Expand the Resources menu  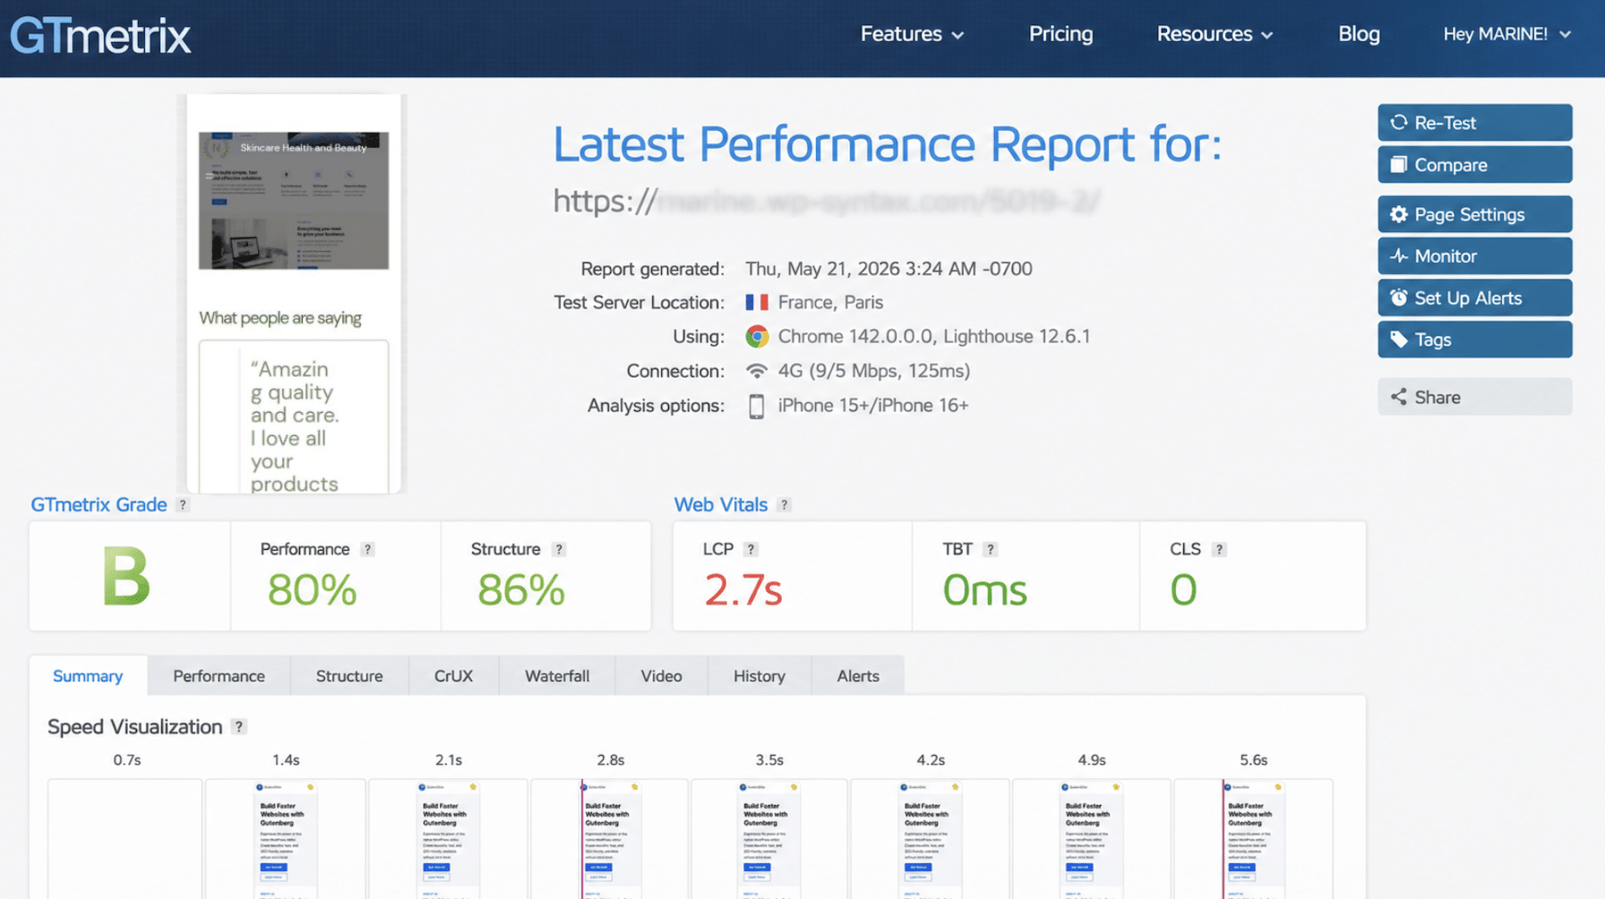coord(1214,34)
